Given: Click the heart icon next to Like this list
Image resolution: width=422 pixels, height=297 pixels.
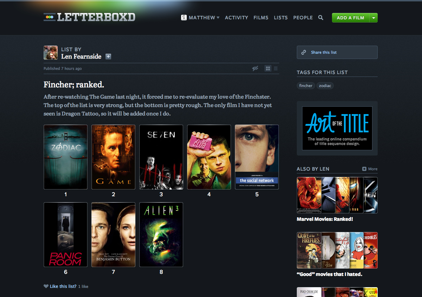Looking at the screenshot, I should [x=46, y=286].
